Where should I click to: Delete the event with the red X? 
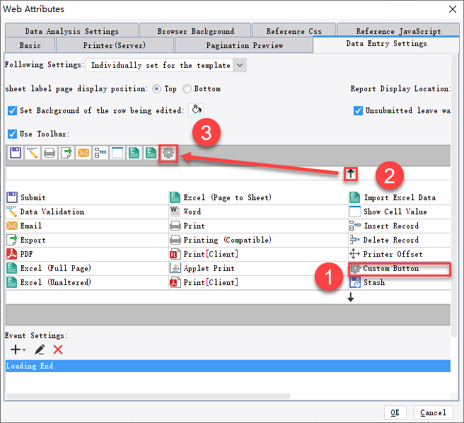pyautogui.click(x=58, y=350)
